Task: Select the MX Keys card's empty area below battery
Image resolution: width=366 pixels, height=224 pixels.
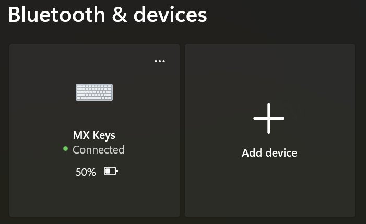Action: coord(95,196)
